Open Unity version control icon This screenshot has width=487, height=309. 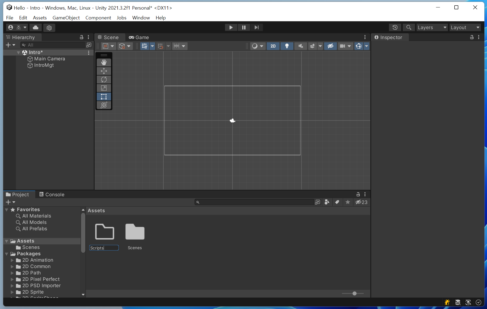click(x=49, y=28)
